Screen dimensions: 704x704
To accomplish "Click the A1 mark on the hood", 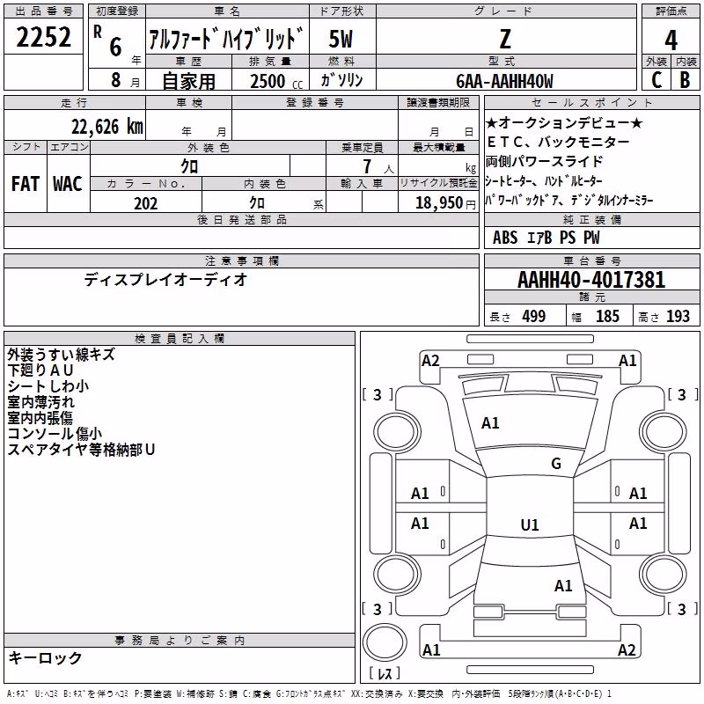I will pyautogui.click(x=490, y=423).
